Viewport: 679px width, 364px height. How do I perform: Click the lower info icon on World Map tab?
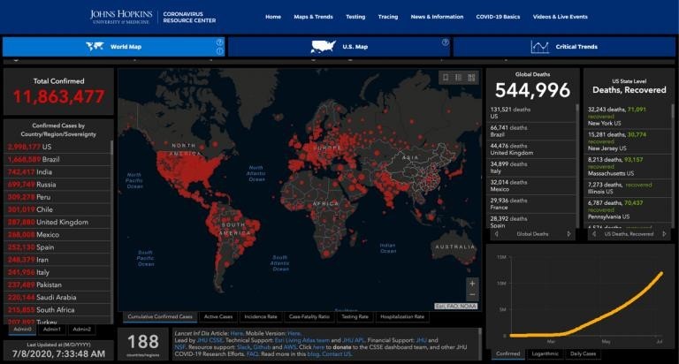pos(219,51)
